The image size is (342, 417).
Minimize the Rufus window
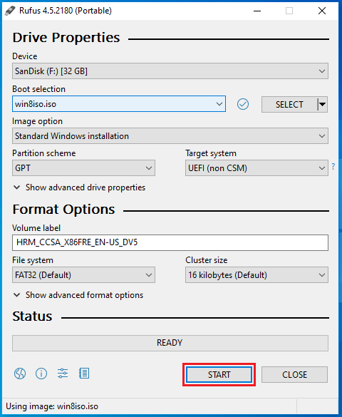(257, 11)
